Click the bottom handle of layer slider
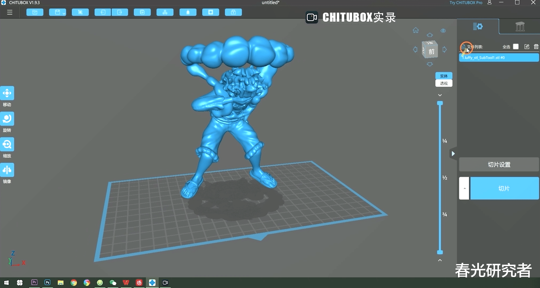The height and width of the screenshot is (288, 540). click(x=440, y=252)
